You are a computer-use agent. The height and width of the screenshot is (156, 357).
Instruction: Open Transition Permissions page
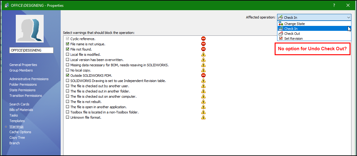(x=26, y=96)
